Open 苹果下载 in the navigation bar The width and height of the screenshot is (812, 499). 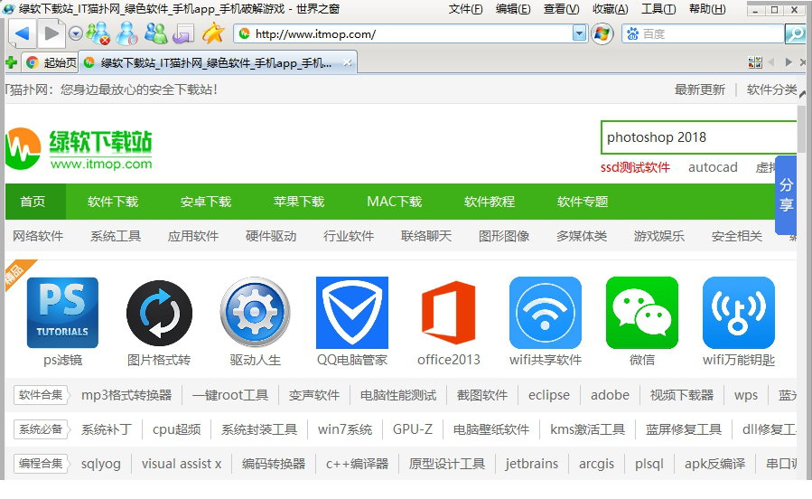pos(299,202)
